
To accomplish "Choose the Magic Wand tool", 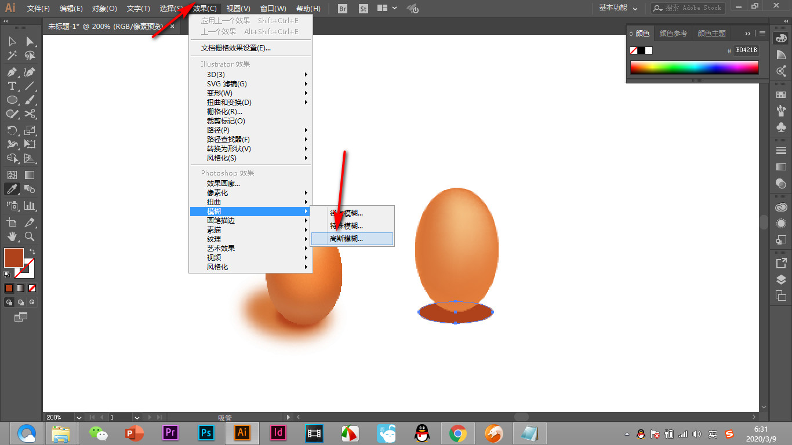I will pyautogui.click(x=12, y=56).
